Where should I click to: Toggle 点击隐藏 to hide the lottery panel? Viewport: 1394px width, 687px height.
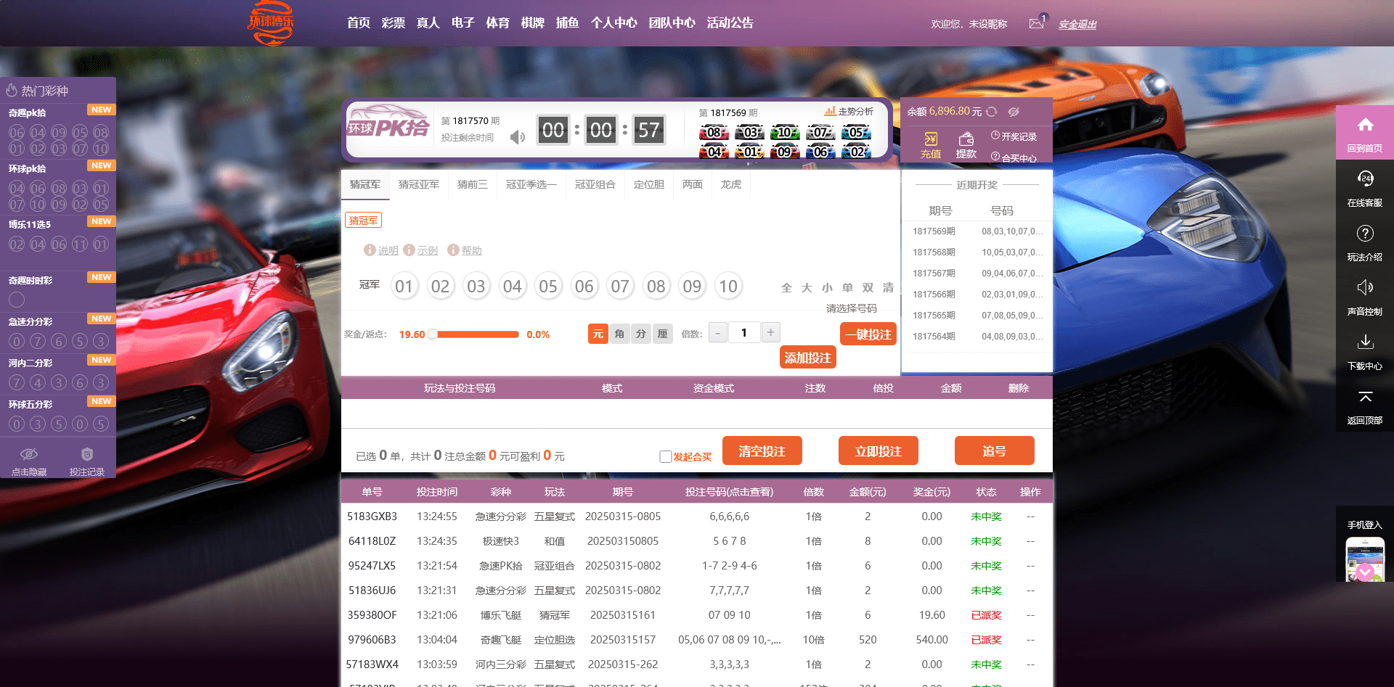[29, 459]
